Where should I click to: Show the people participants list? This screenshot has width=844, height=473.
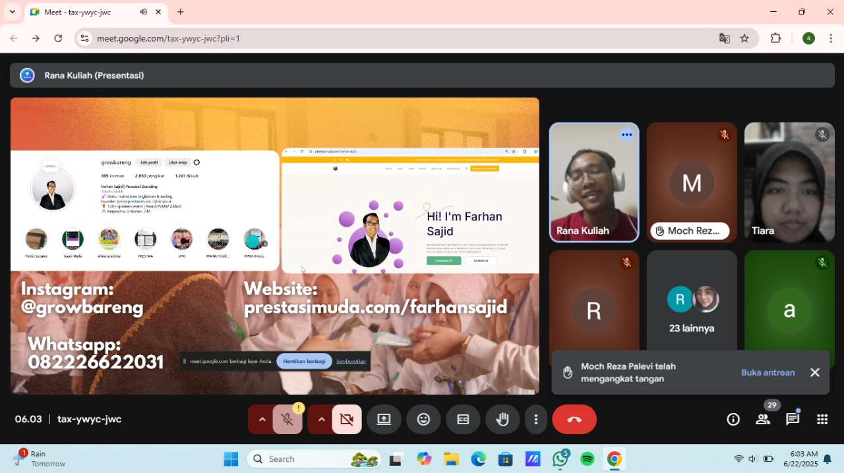pos(763,420)
